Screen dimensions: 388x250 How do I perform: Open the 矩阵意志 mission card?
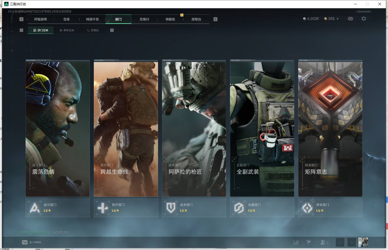click(330, 129)
